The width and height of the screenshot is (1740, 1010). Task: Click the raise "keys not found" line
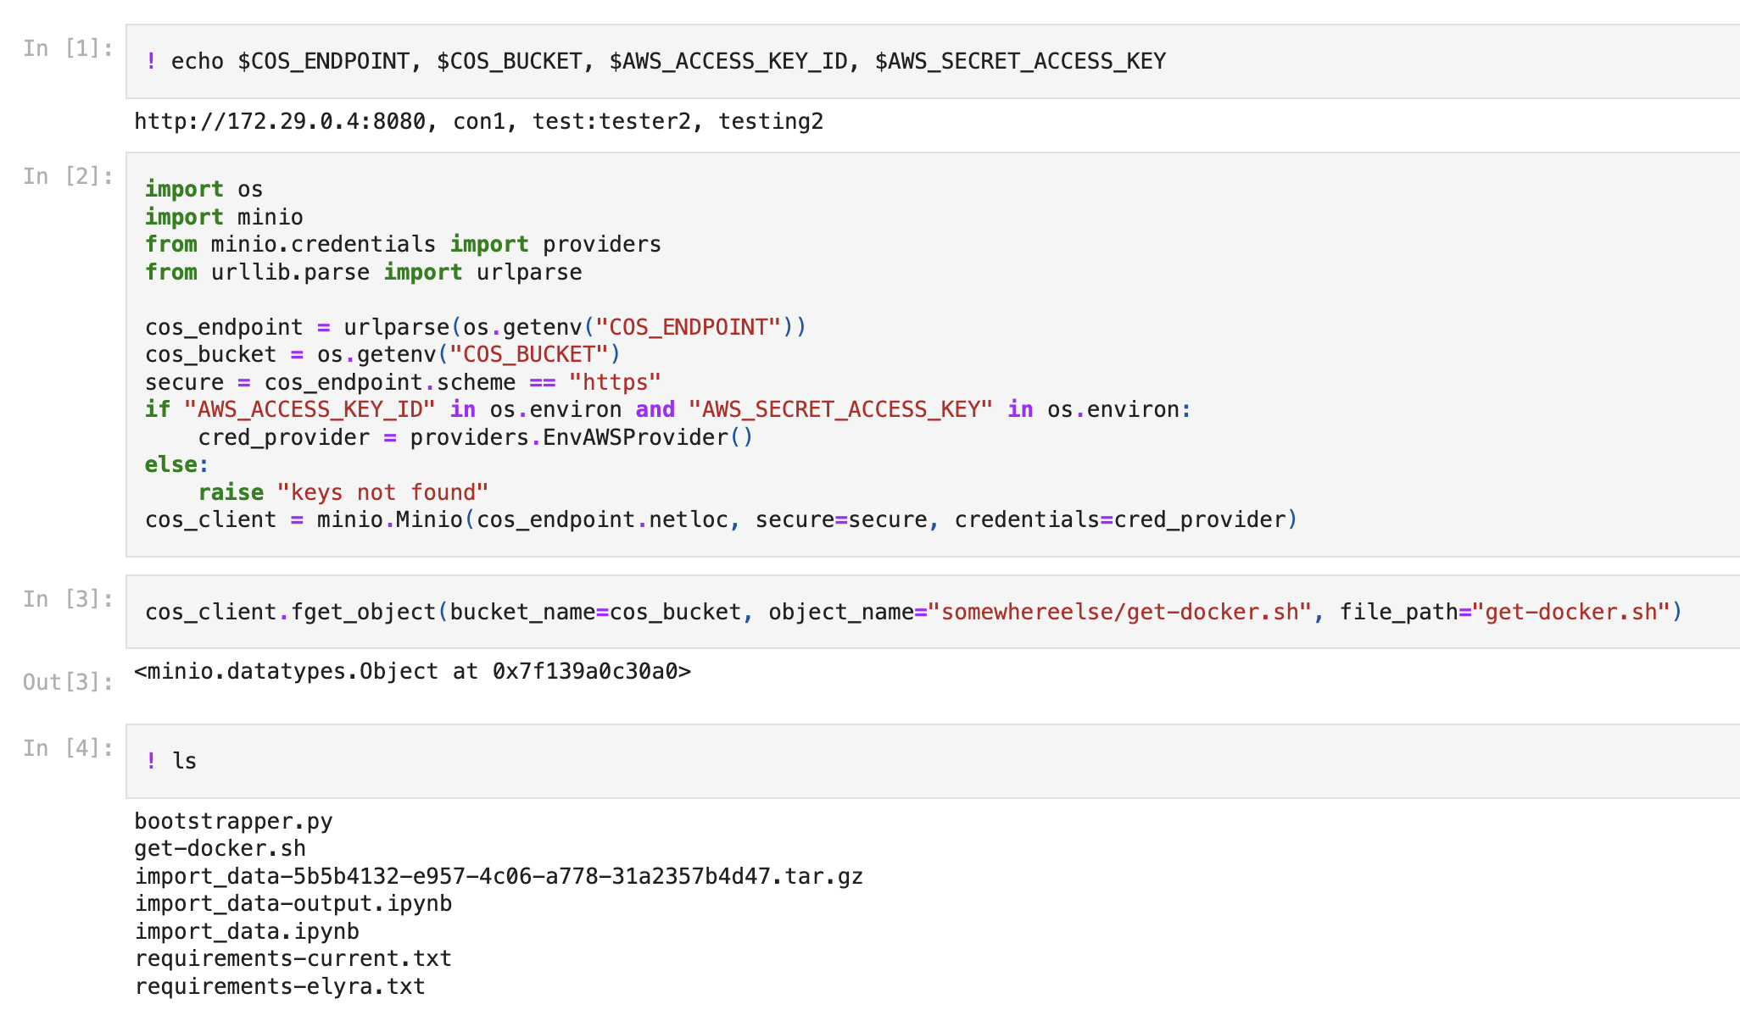pyautogui.click(x=343, y=492)
